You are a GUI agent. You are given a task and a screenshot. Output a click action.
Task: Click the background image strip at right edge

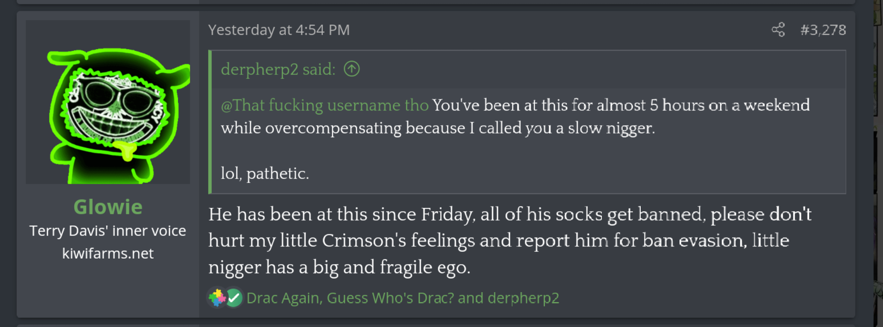click(878, 163)
